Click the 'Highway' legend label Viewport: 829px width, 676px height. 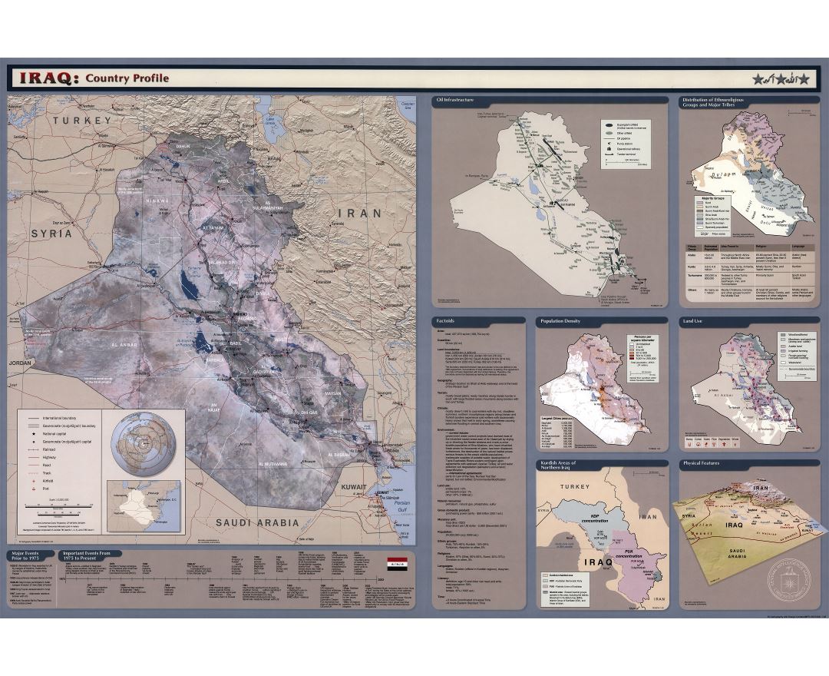(49, 457)
